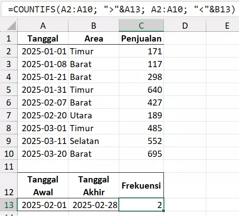Select cell with date 2025-01-08
This screenshot has width=239, height=216.
[x=43, y=64]
